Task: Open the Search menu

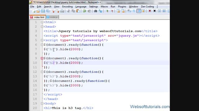Action: [x=48, y=6]
